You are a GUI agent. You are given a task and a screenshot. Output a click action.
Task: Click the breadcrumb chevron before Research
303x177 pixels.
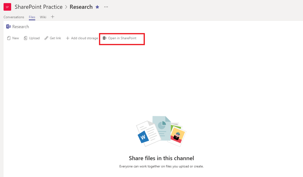[x=66, y=7]
